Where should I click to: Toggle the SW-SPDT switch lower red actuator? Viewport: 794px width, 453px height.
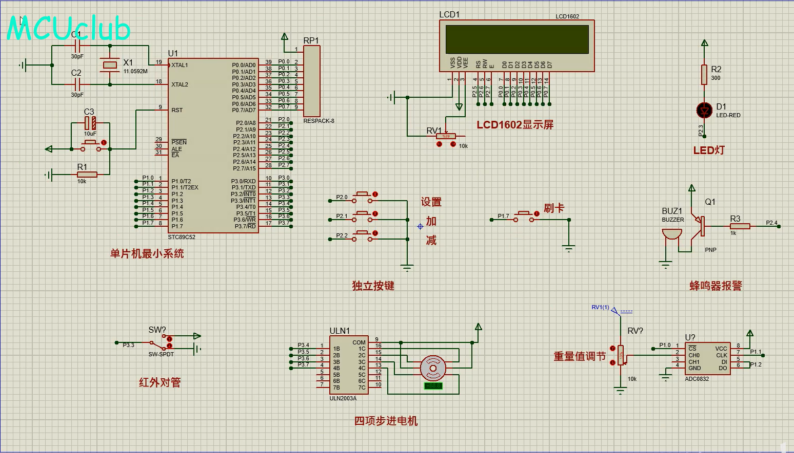click(x=169, y=347)
